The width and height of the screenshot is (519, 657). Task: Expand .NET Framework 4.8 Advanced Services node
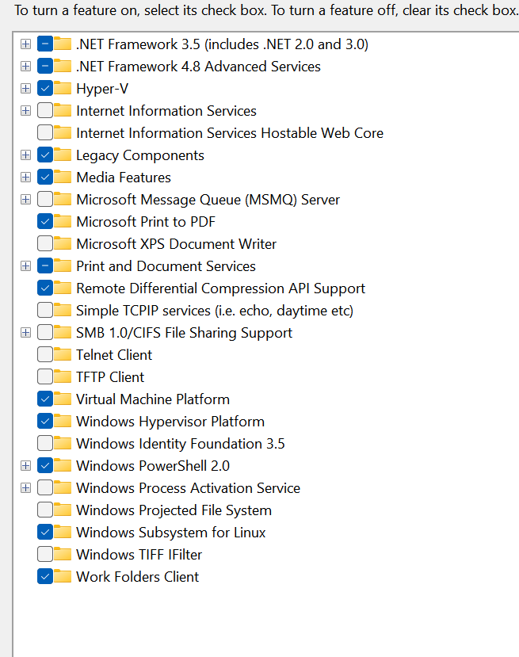pyautogui.click(x=25, y=67)
